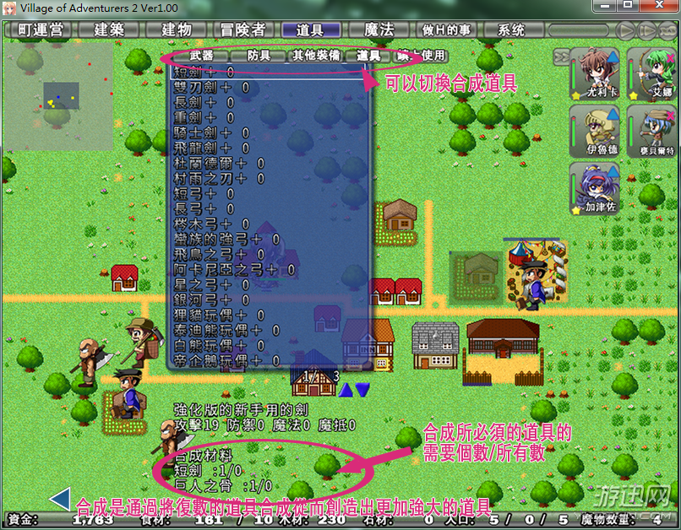Click the blue back arrow at bottom-left
The width and height of the screenshot is (681, 530).
59,499
